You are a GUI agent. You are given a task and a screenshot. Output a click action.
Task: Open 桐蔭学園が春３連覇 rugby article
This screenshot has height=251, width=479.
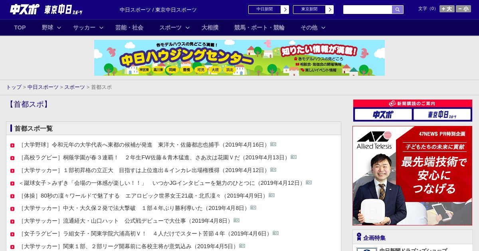[x=154, y=157]
